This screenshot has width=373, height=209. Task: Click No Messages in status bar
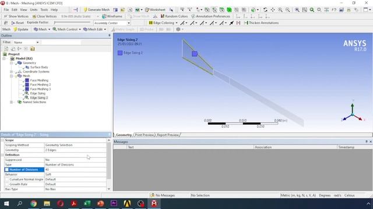tap(163, 195)
